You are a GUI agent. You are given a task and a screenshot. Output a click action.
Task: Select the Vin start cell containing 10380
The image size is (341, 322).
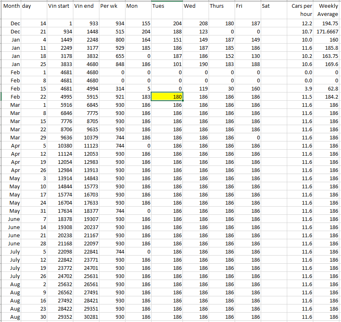pos(60,146)
